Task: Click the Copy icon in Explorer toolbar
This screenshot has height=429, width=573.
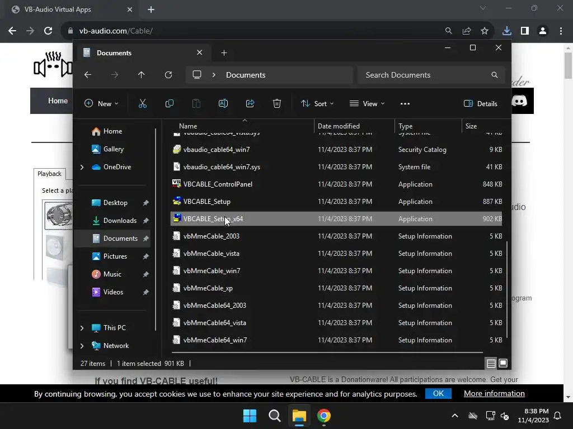Action: click(170, 103)
